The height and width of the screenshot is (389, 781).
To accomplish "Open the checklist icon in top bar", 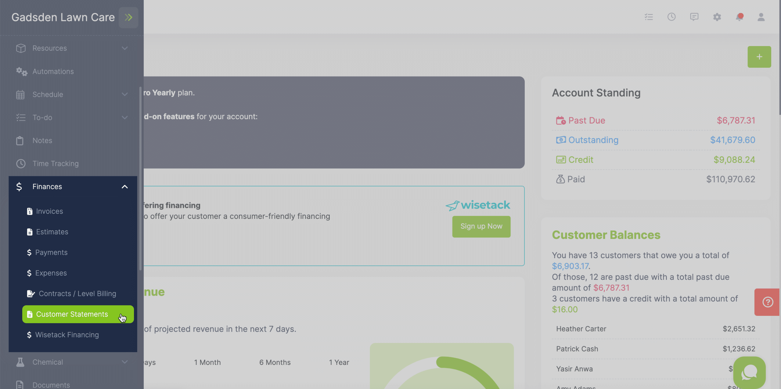I will click(649, 17).
